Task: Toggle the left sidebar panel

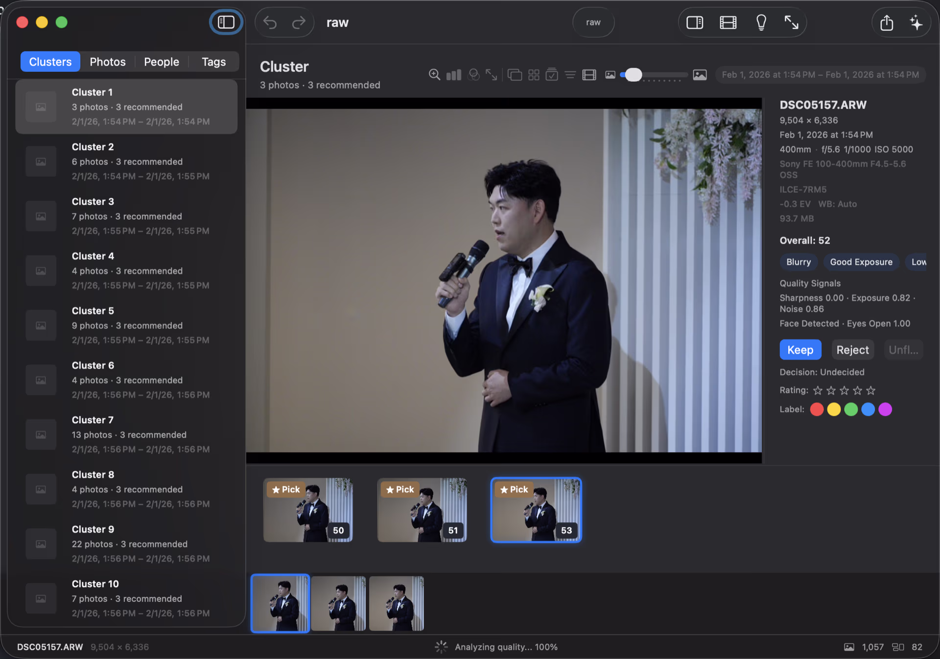Action: (226, 22)
